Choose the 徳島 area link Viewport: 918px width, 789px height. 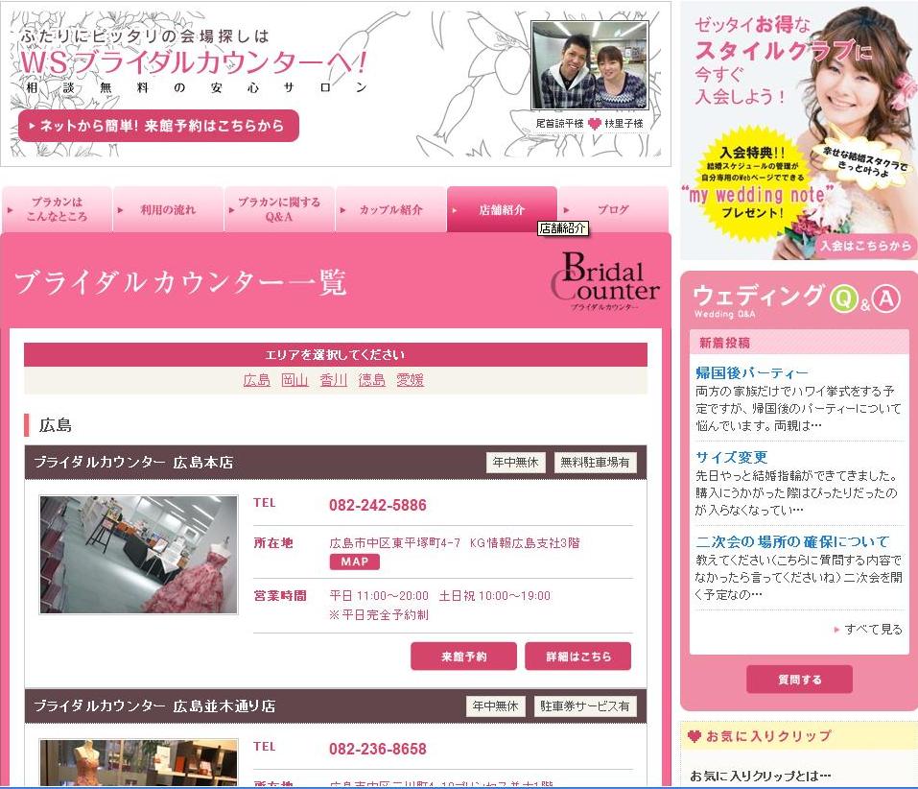coord(372,380)
